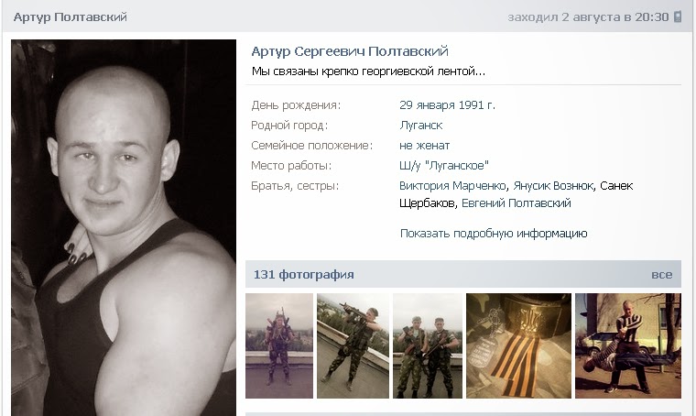Open Виктория Марченко's profile
The width and height of the screenshot is (696, 416).
(452, 186)
